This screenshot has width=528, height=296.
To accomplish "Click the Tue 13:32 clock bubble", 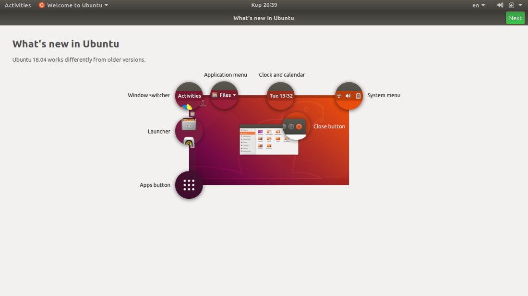I will (x=281, y=96).
